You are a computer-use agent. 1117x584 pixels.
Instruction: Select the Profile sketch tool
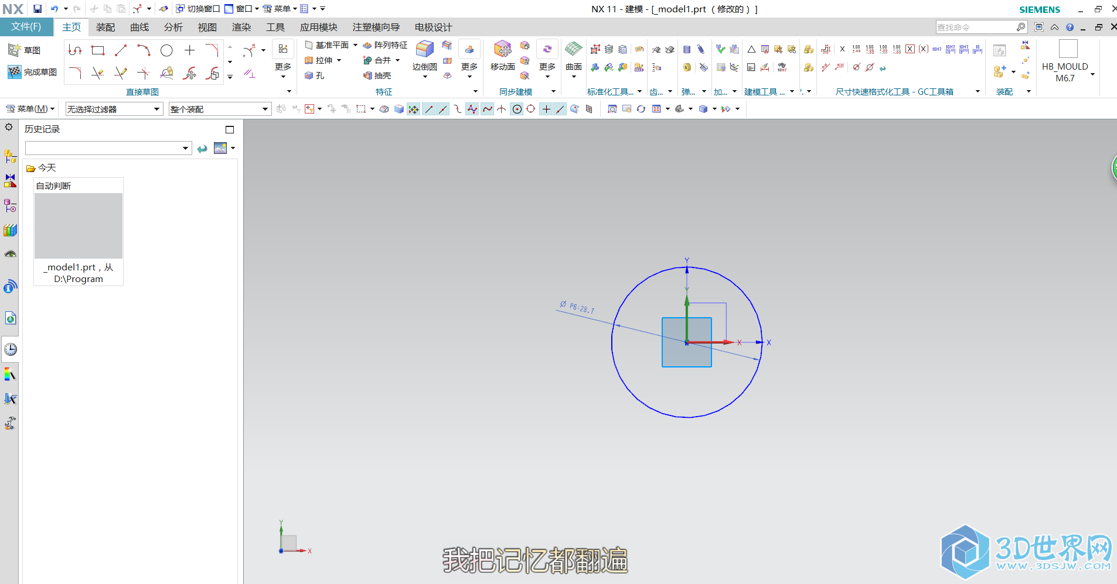75,50
